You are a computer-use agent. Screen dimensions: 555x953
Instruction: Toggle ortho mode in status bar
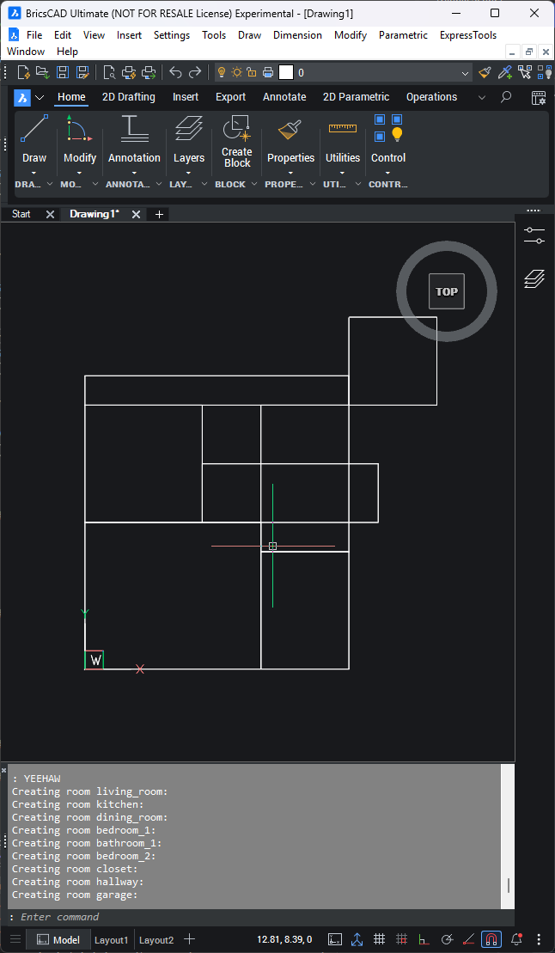[424, 939]
